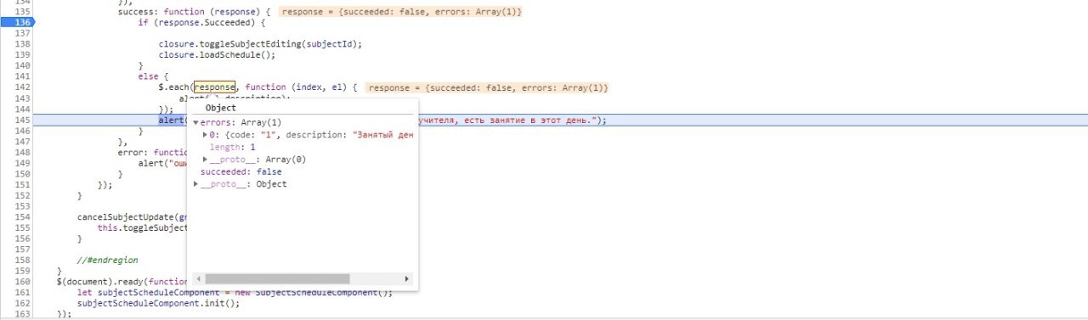Collapse the errors: Array(1) node
The height and width of the screenshot is (320, 1088).
click(x=196, y=123)
